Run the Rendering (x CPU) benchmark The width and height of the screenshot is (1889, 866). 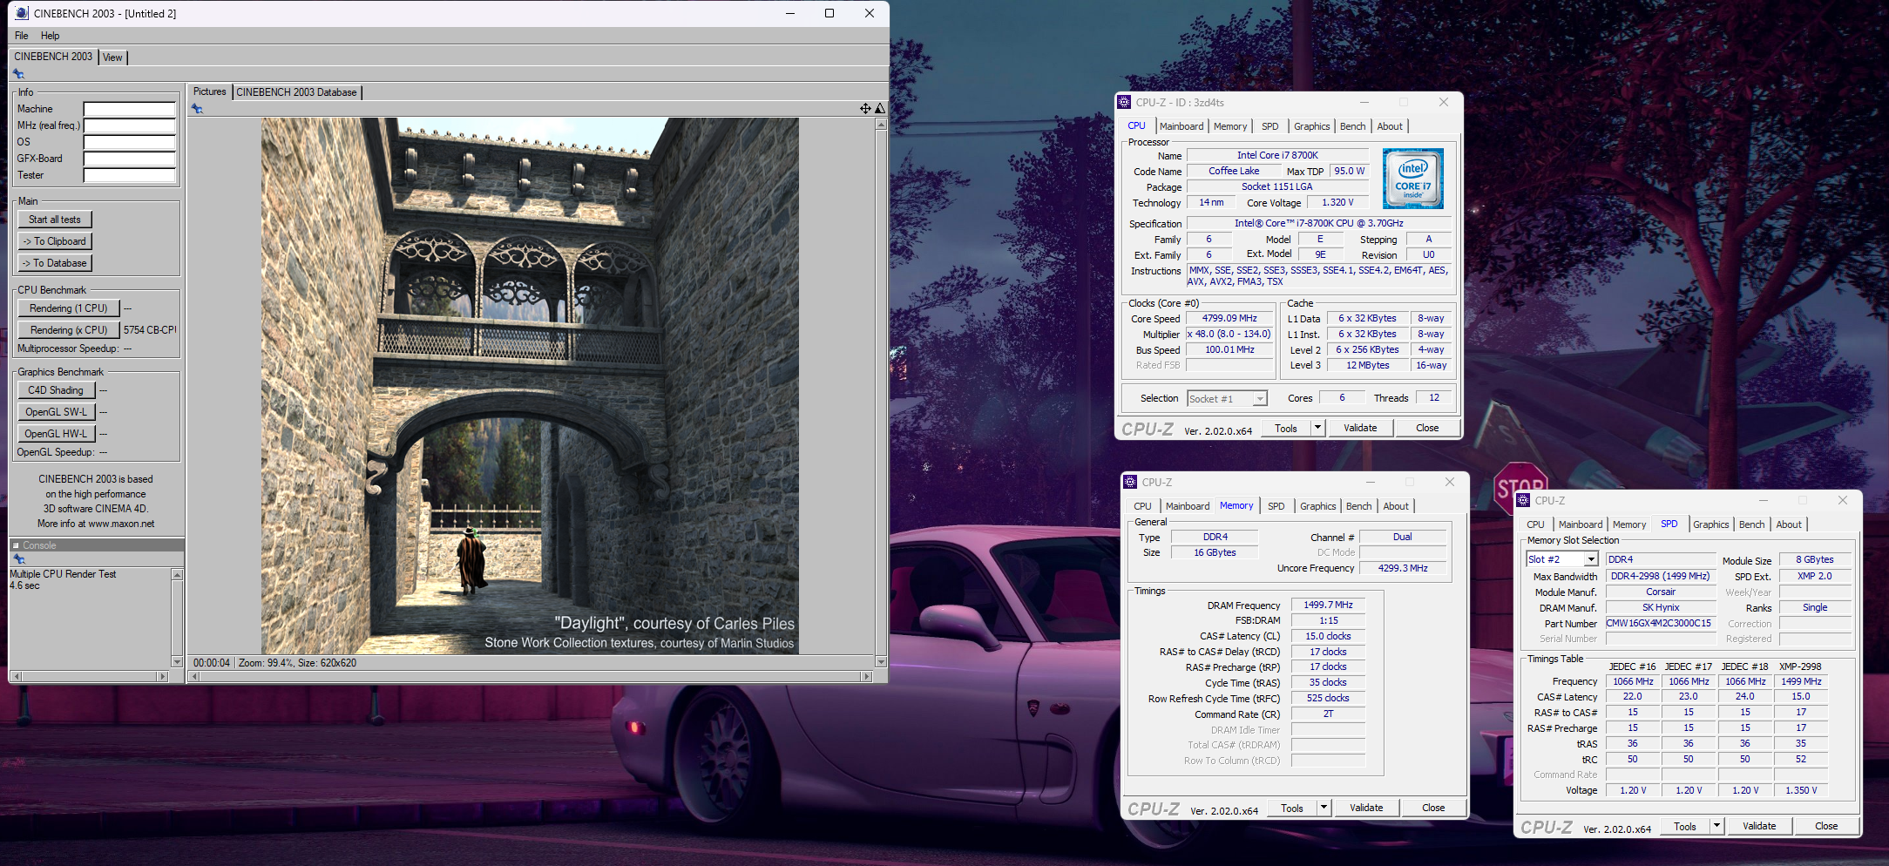68,330
